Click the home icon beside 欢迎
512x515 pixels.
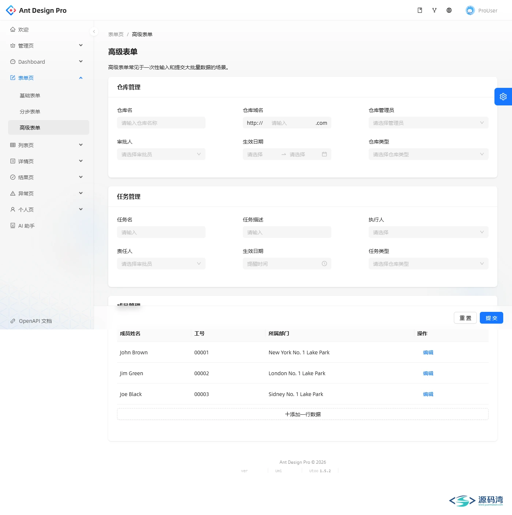click(x=13, y=29)
